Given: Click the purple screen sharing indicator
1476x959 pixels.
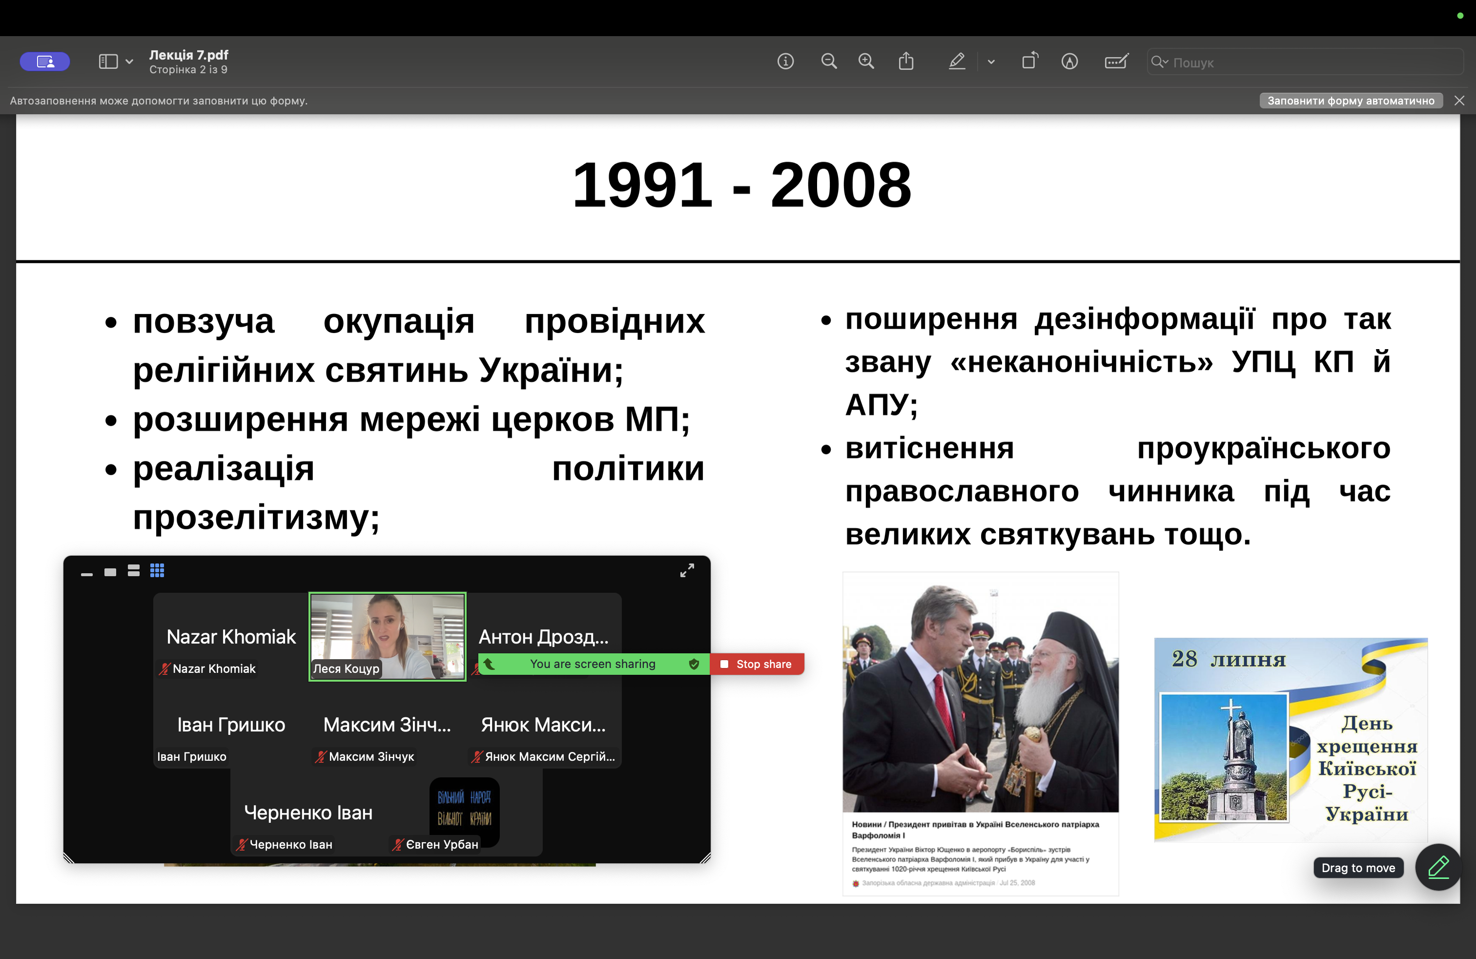Looking at the screenshot, I should 44,62.
